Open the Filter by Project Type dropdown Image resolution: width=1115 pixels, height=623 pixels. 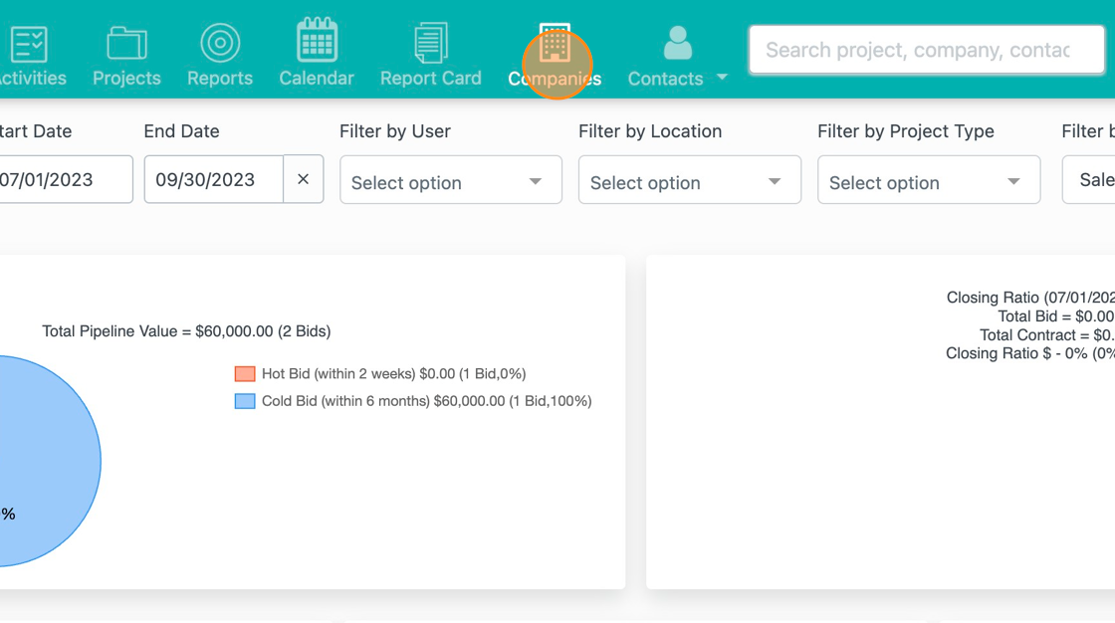pos(928,180)
